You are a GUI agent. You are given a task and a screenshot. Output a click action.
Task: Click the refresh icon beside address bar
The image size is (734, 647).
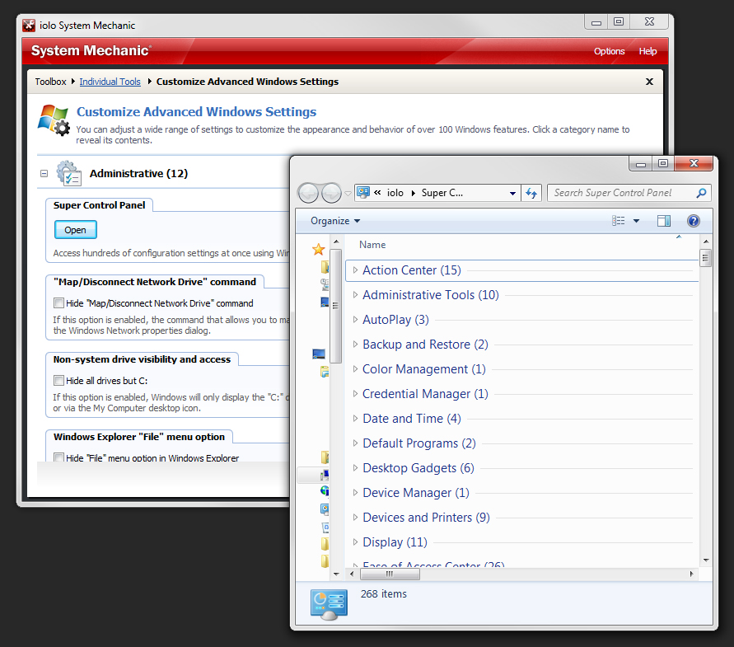pos(531,193)
